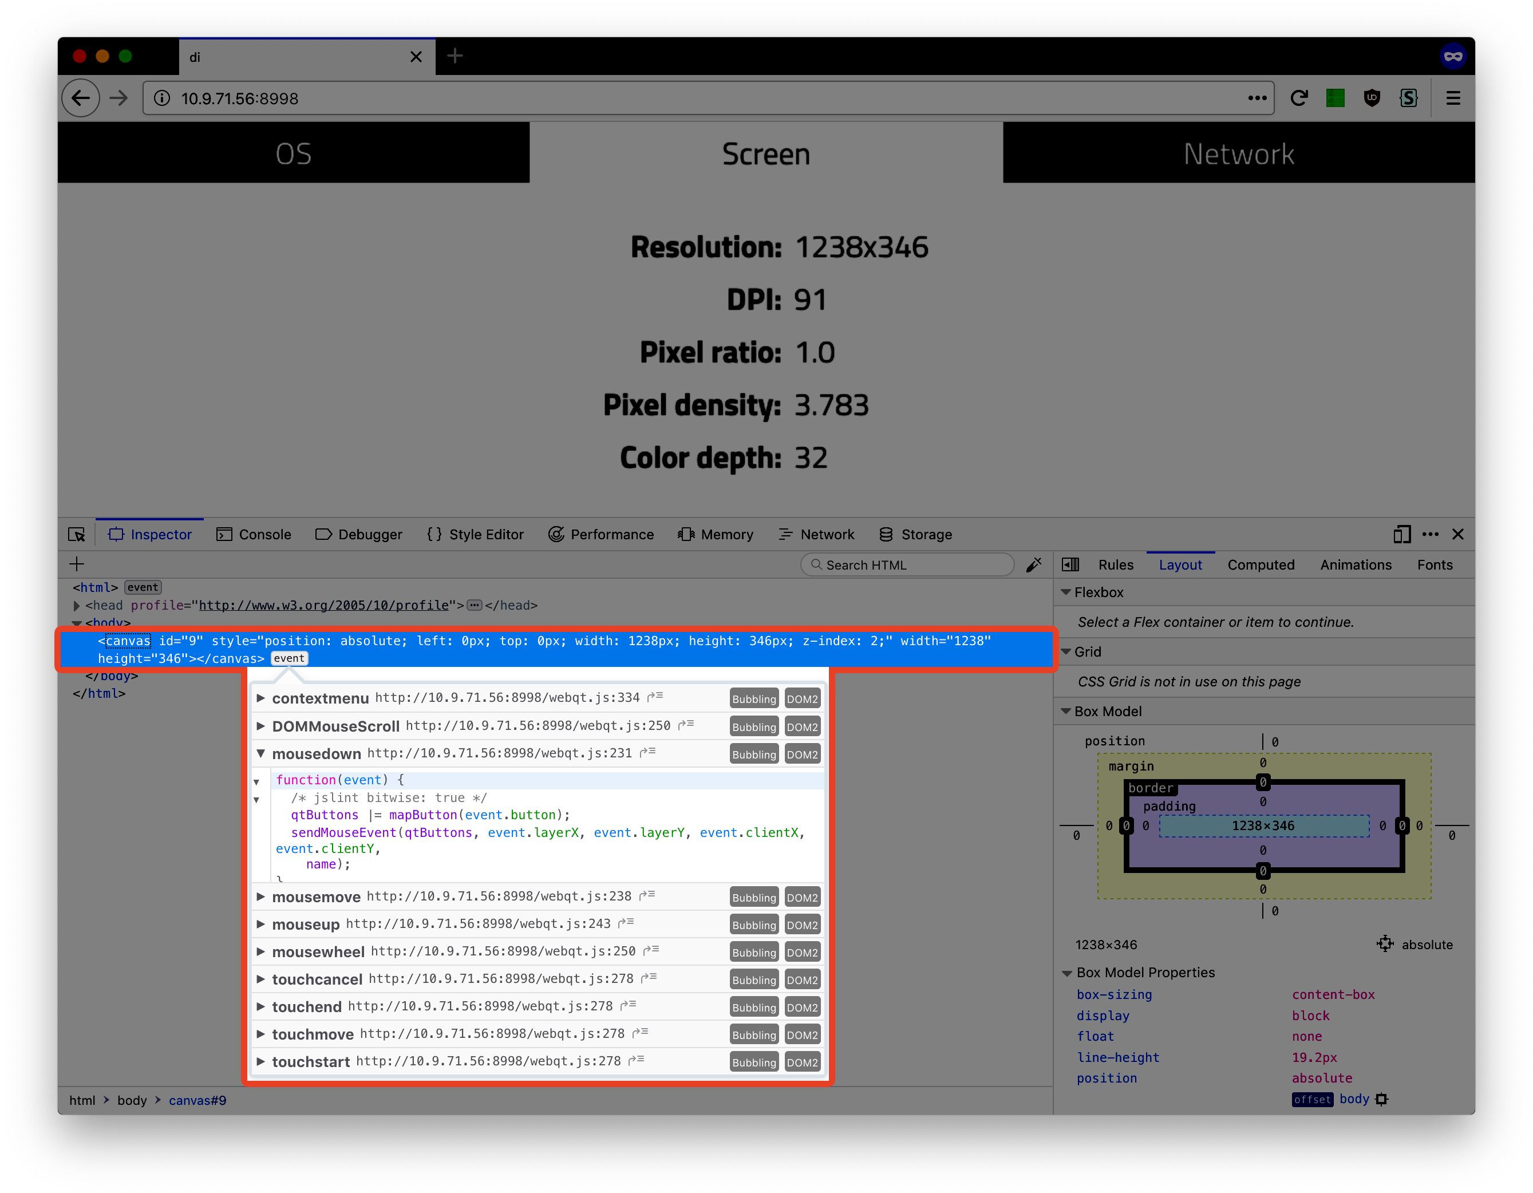1533x1193 pixels.
Task: Toggle the event badge next to html tag
Action: point(143,587)
